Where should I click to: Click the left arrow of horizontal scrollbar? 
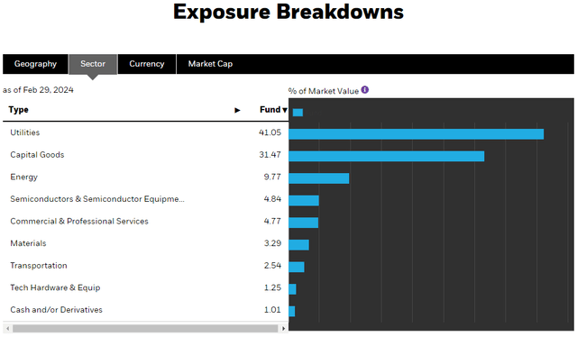[x=8, y=328]
